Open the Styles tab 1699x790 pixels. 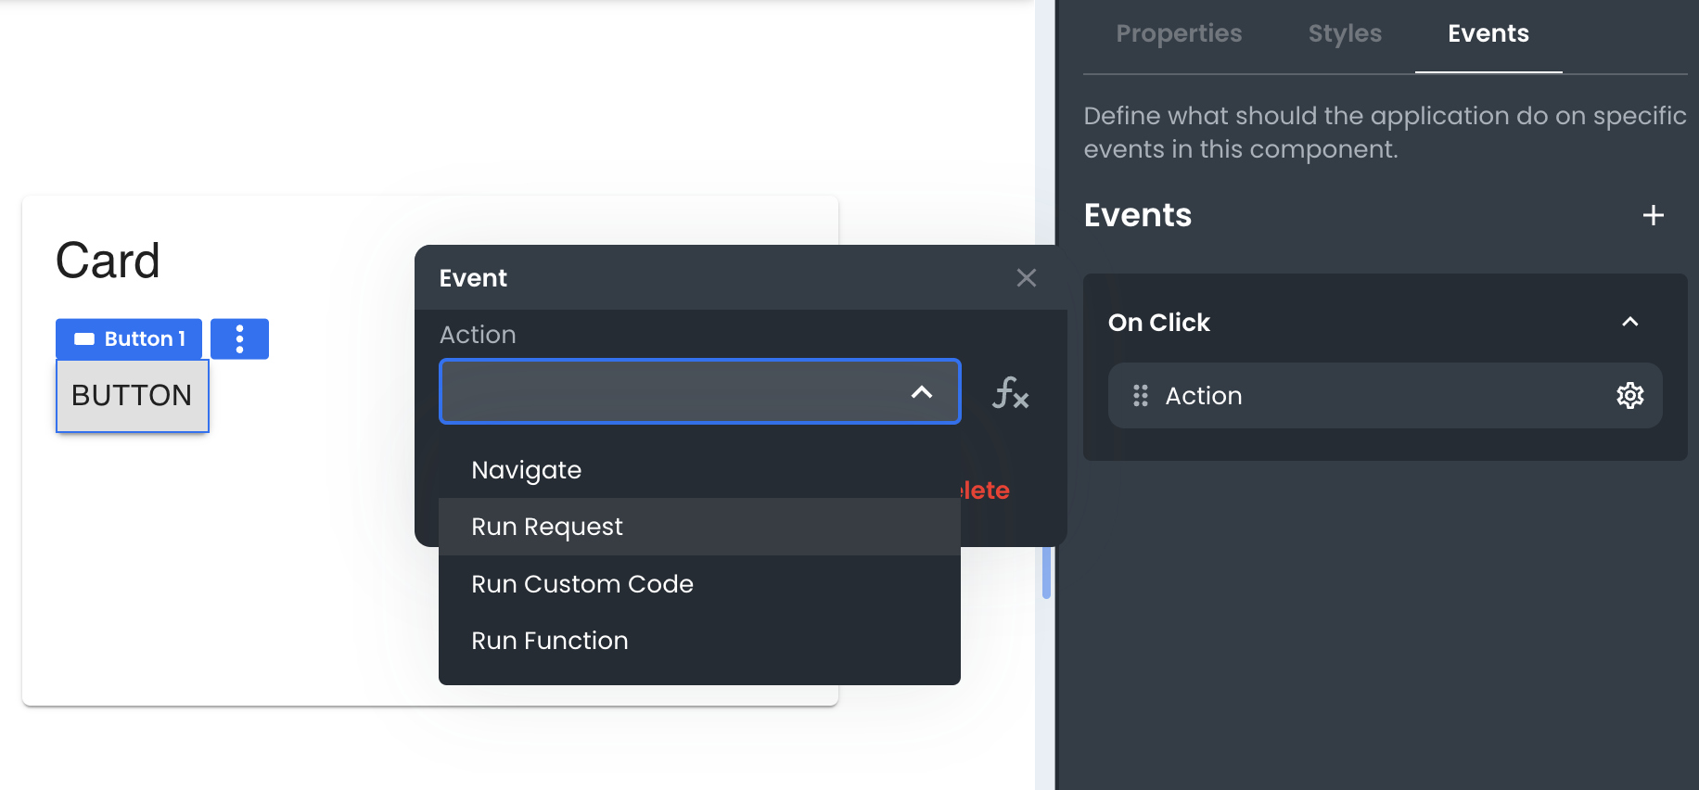coord(1344,34)
